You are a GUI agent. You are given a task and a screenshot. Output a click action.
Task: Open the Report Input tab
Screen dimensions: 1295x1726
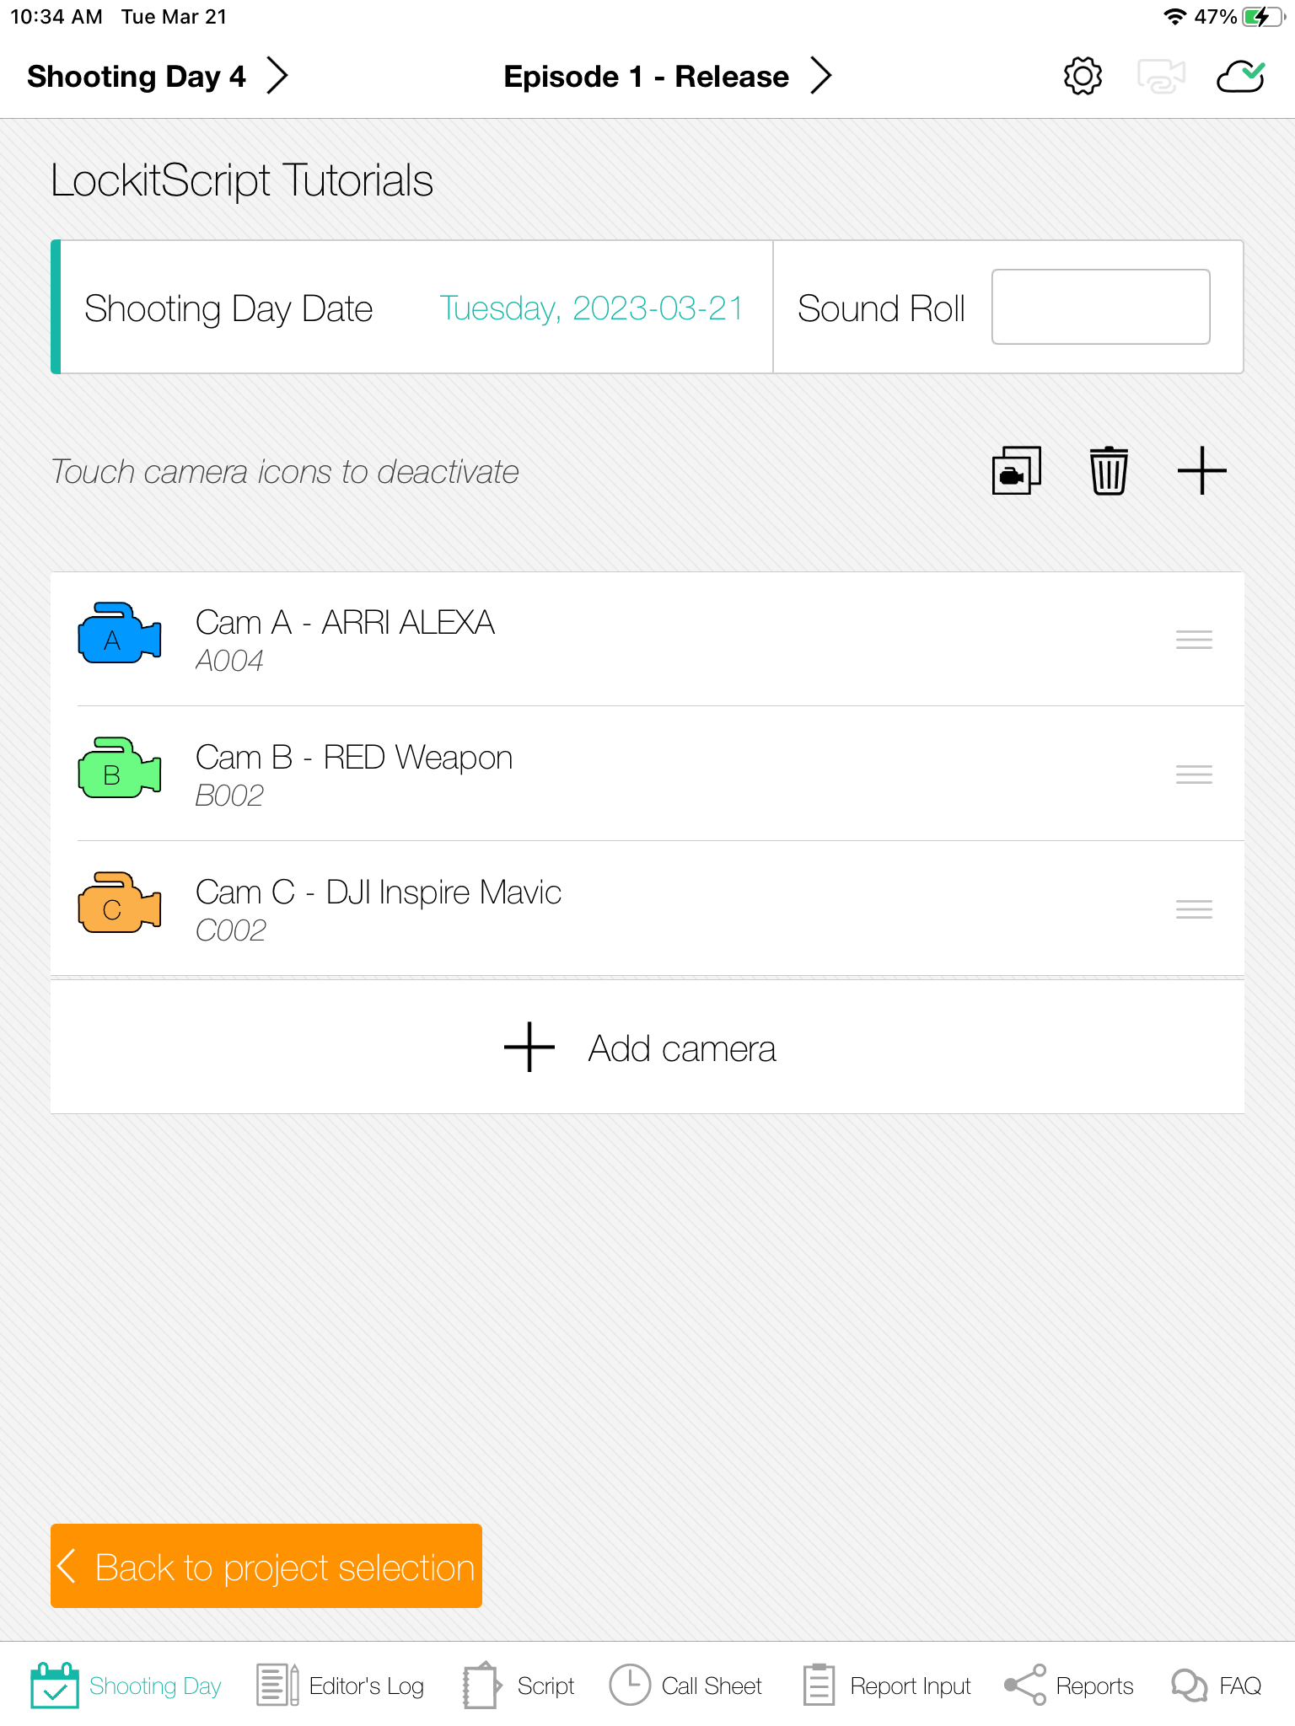[x=886, y=1686]
